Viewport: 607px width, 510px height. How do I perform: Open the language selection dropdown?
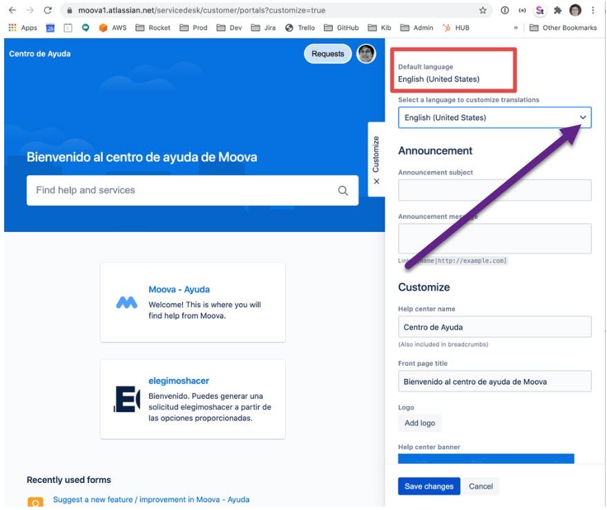point(494,117)
